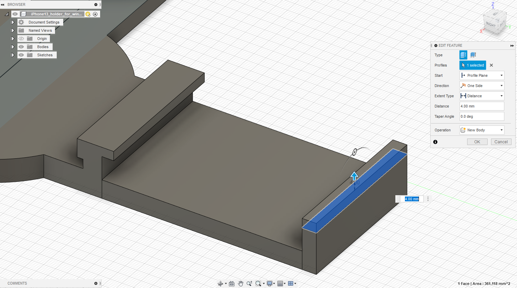This screenshot has height=288, width=517.
Task: Select the Named Views tree label
Action: pyautogui.click(x=40, y=30)
